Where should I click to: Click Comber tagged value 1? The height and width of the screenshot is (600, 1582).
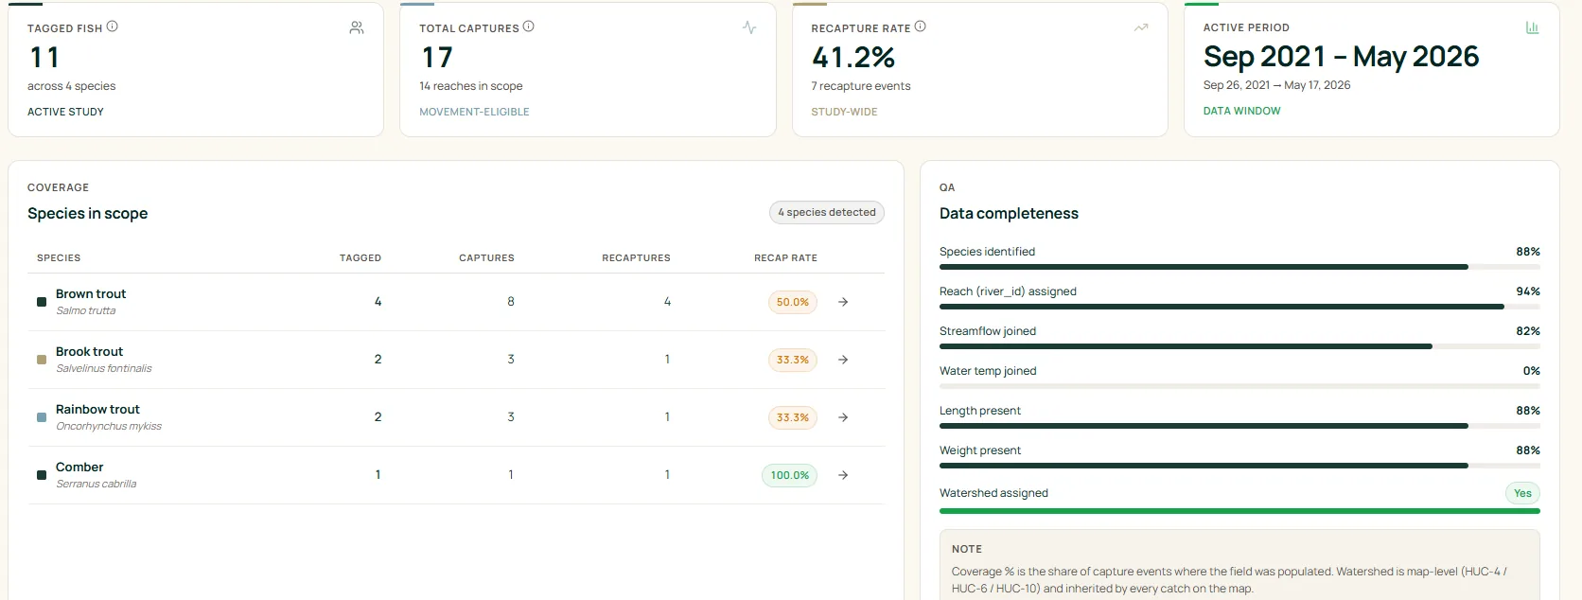tap(378, 475)
